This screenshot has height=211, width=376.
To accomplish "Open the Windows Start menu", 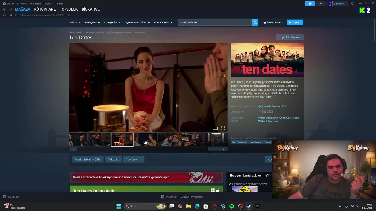I will [x=119, y=206].
